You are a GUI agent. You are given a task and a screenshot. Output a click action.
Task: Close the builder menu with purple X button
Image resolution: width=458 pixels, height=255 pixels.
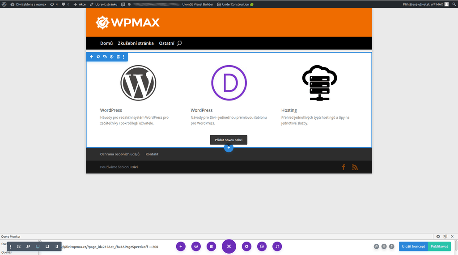click(x=229, y=247)
